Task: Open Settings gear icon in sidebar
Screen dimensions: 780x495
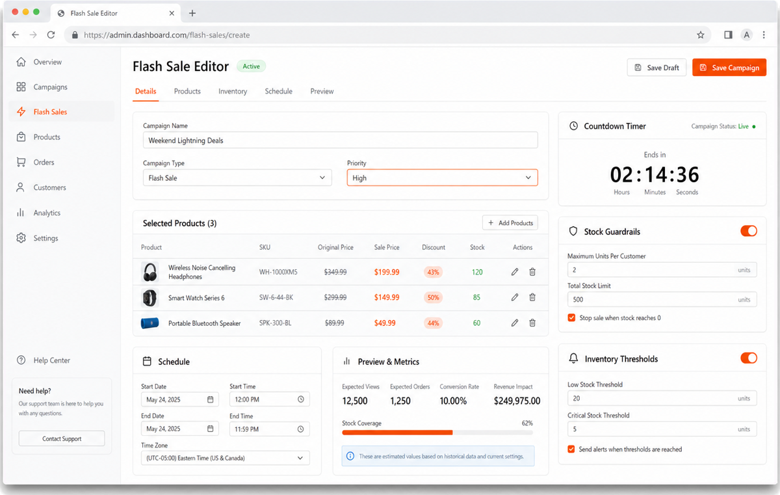Action: (21, 238)
